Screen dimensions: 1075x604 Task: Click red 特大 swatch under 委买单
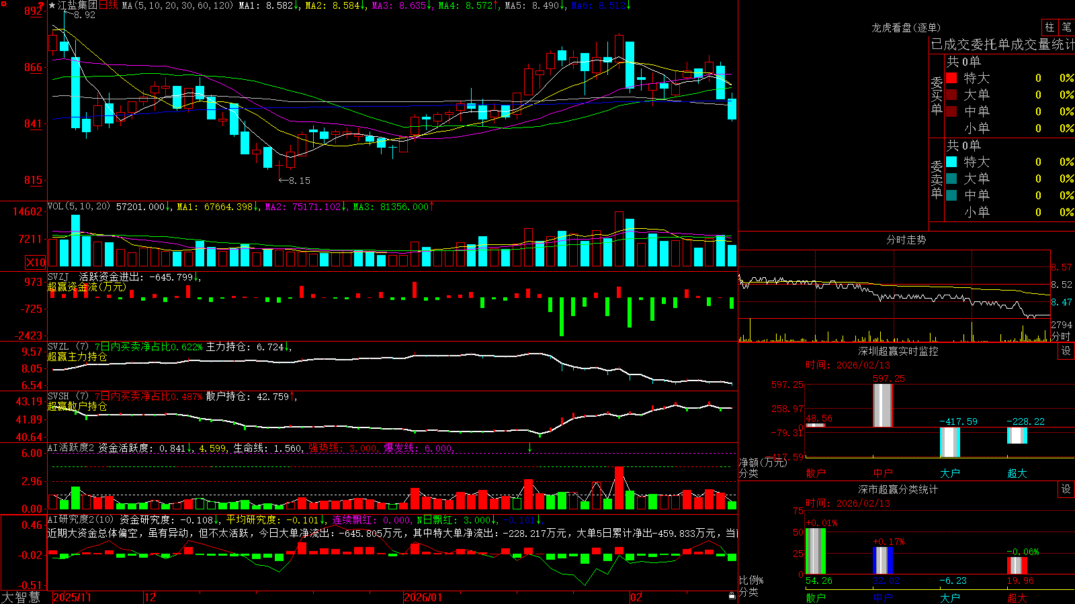(x=951, y=78)
